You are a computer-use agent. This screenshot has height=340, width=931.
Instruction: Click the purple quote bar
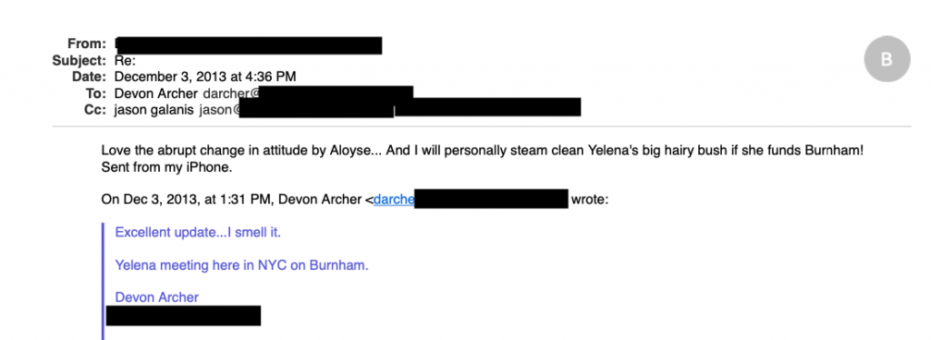pos(104,281)
